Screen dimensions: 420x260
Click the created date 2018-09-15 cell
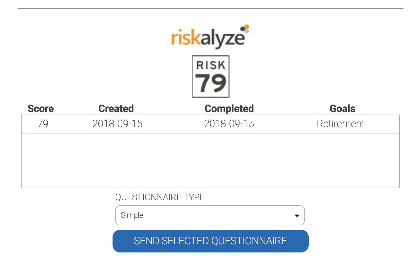coord(117,124)
